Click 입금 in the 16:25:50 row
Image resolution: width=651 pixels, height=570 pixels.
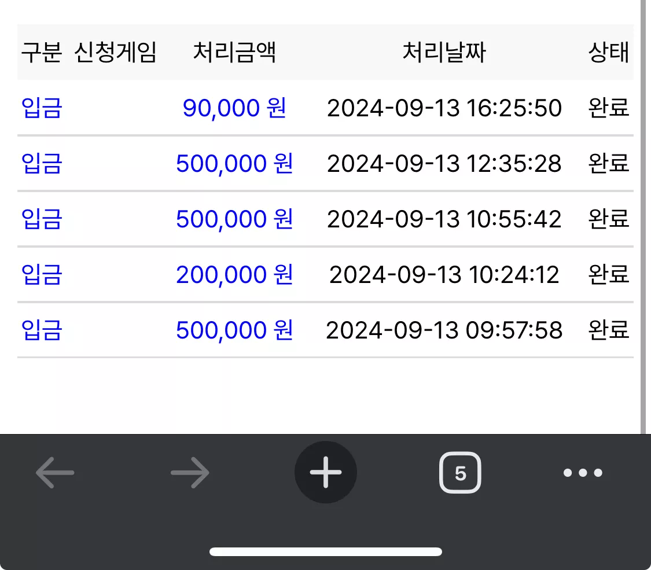pos(42,108)
